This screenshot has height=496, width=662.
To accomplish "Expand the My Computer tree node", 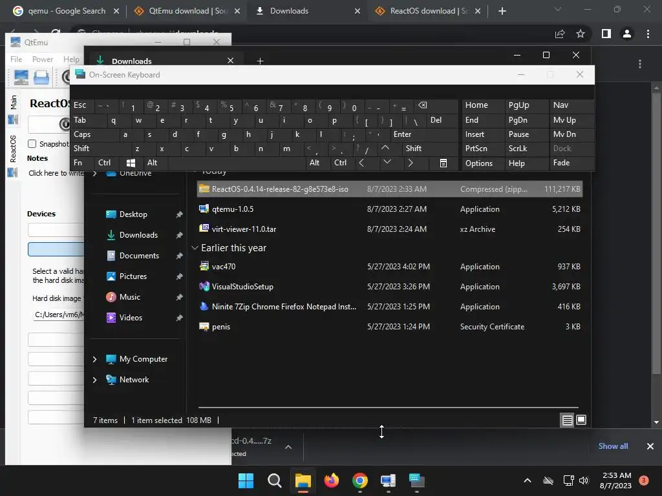I will [x=94, y=359].
